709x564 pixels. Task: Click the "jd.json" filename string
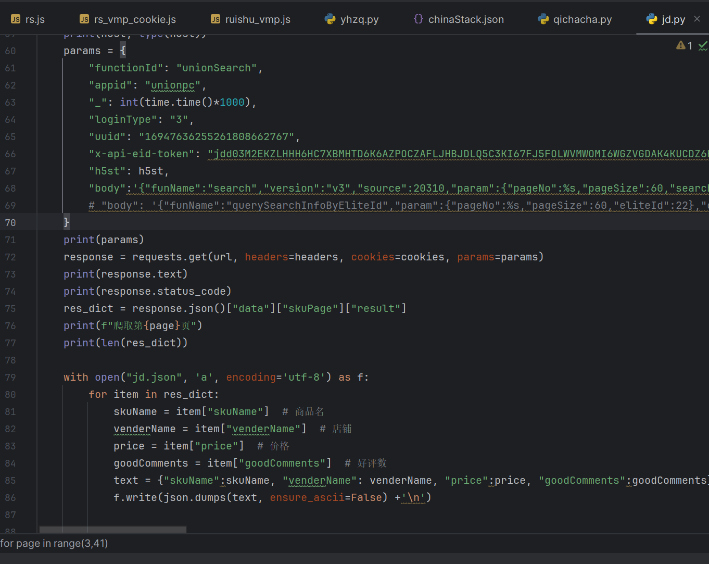pyautogui.click(x=154, y=378)
